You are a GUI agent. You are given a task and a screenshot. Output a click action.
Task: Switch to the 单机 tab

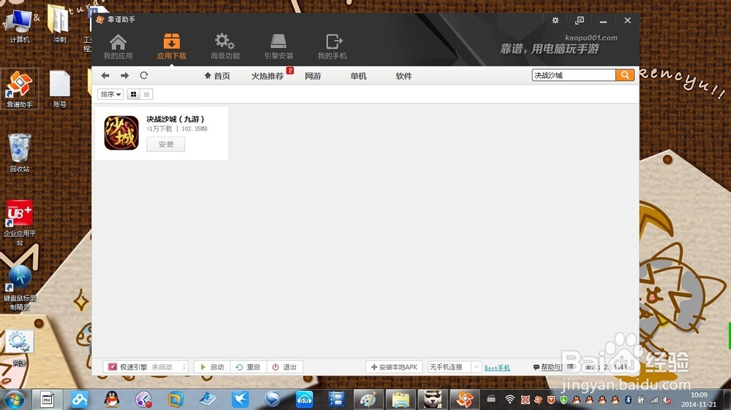[358, 76]
